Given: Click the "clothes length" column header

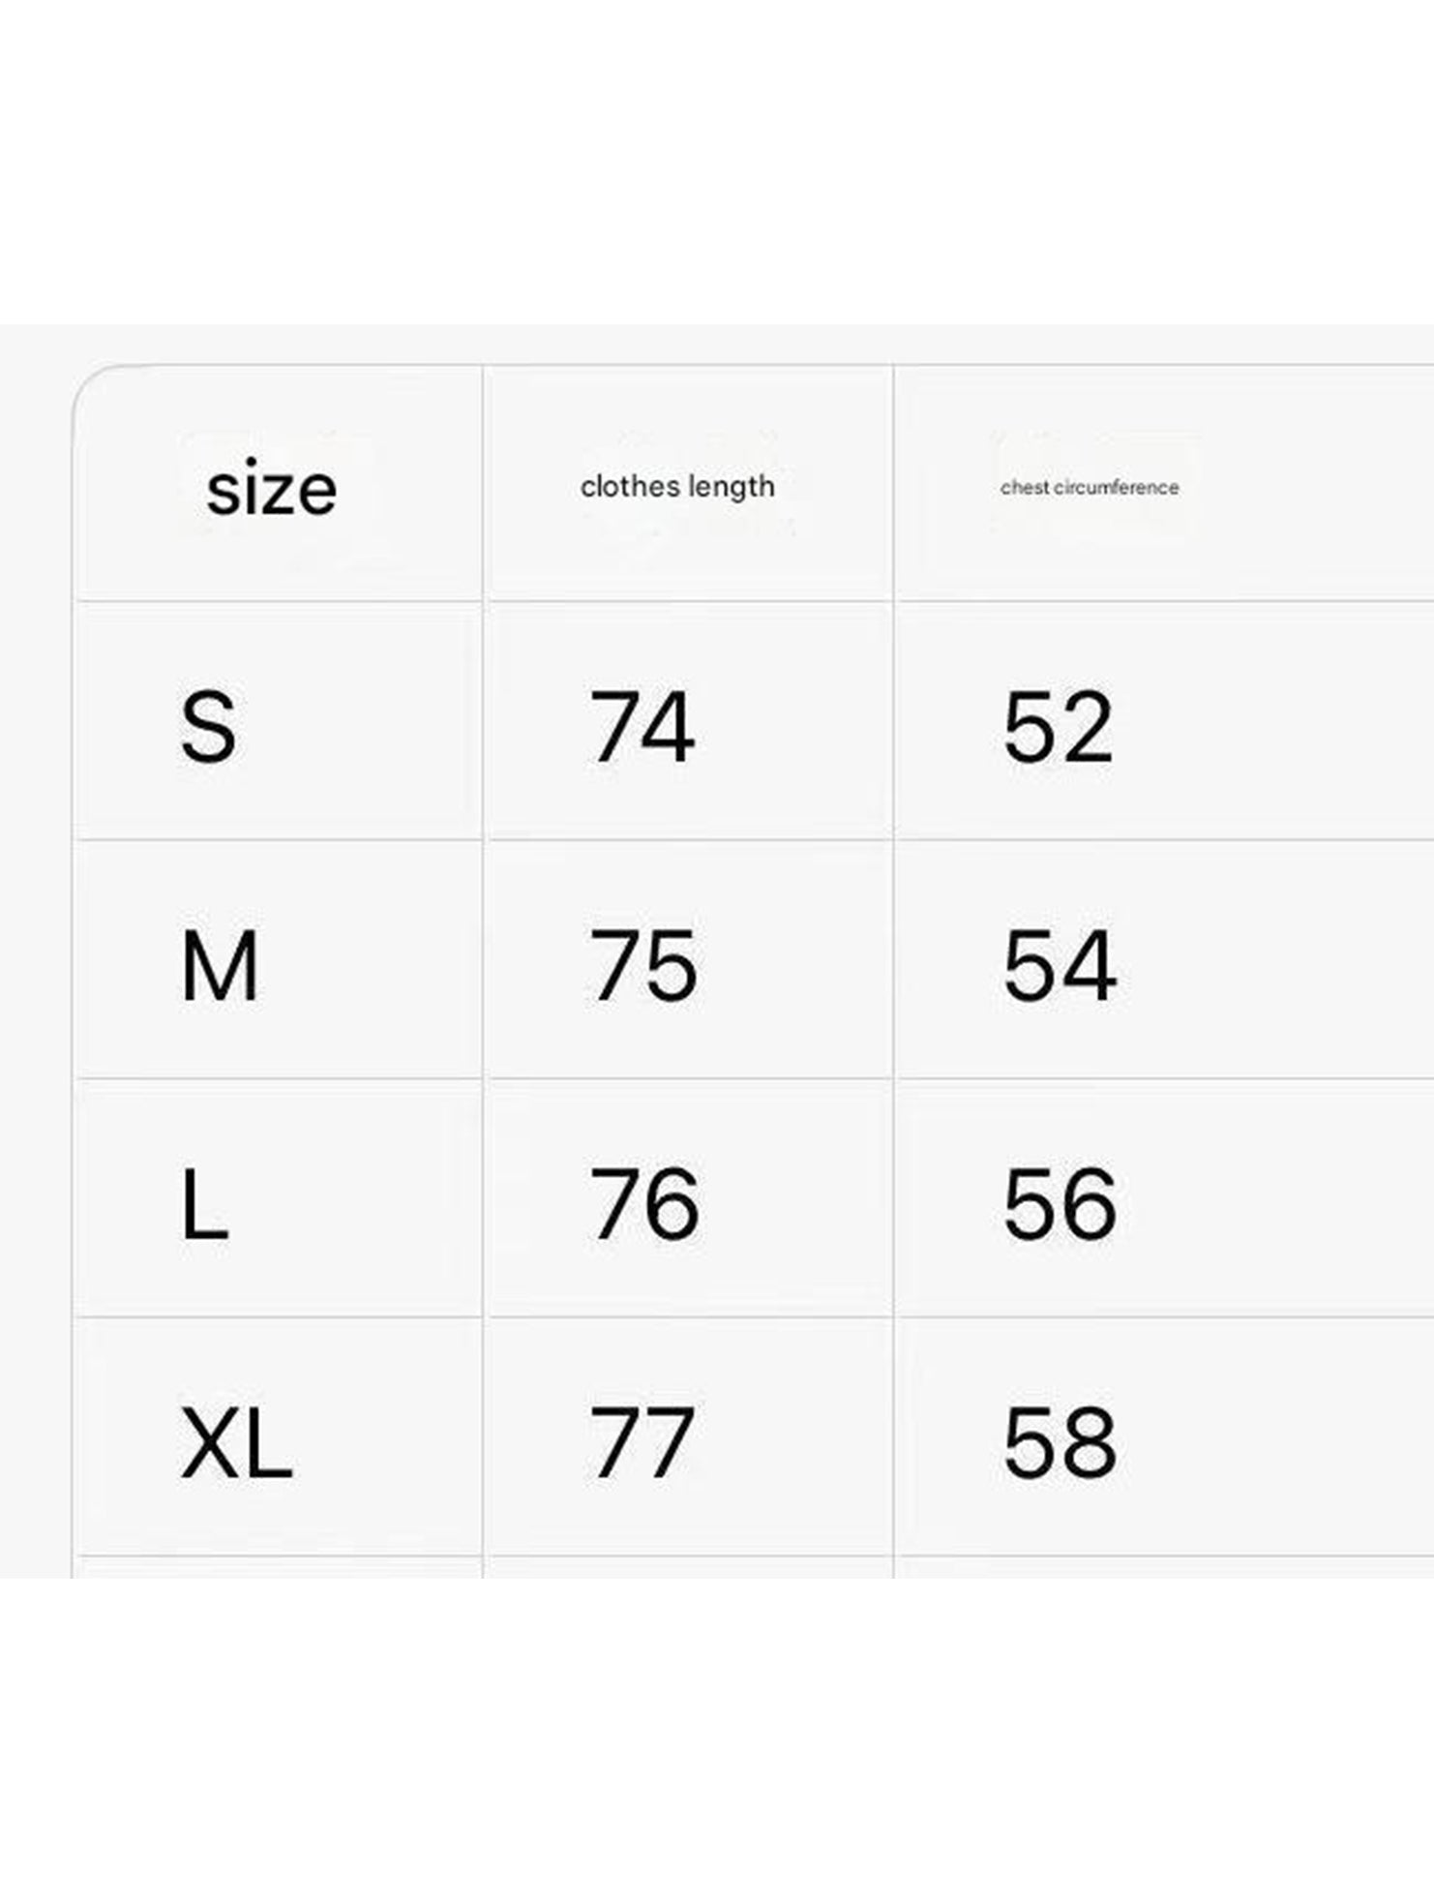Looking at the screenshot, I should coord(677,486).
